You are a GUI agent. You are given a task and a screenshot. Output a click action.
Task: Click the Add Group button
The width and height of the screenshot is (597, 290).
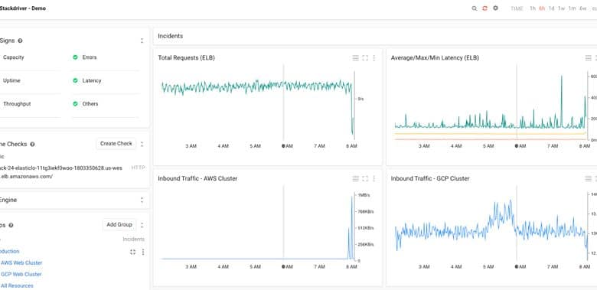tap(119, 224)
